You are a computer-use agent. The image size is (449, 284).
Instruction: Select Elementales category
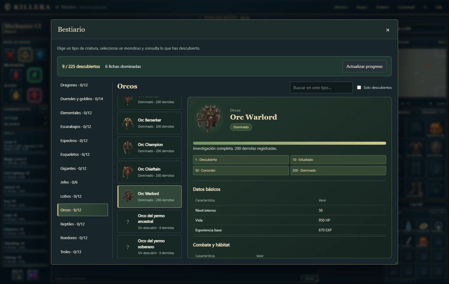click(x=83, y=113)
